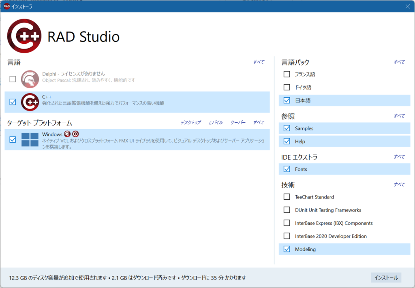Filter platforms by サーバー
Screen dimensions: 415x288
[238, 122]
